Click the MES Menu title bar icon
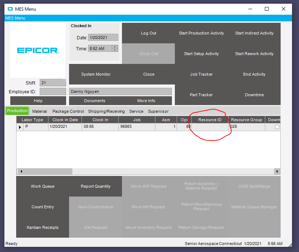Screen dimensions: 299x252 pyautogui.click(x=10, y=9)
